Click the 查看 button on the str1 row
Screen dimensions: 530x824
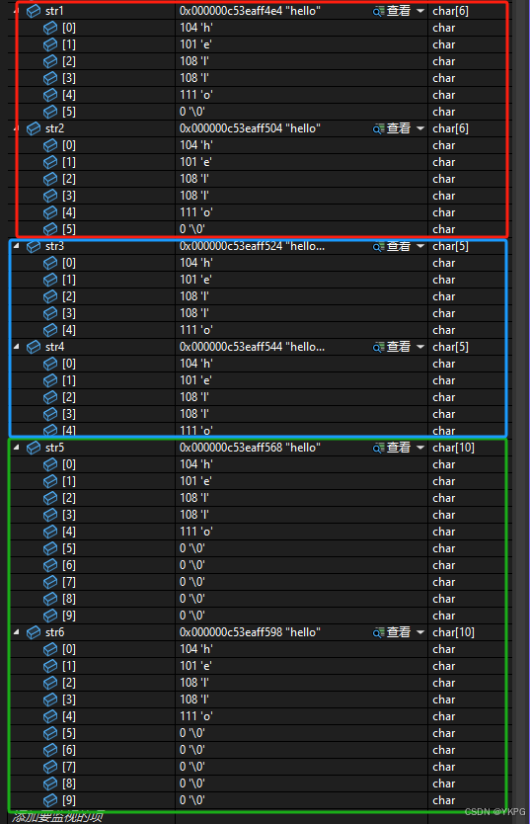(x=399, y=11)
